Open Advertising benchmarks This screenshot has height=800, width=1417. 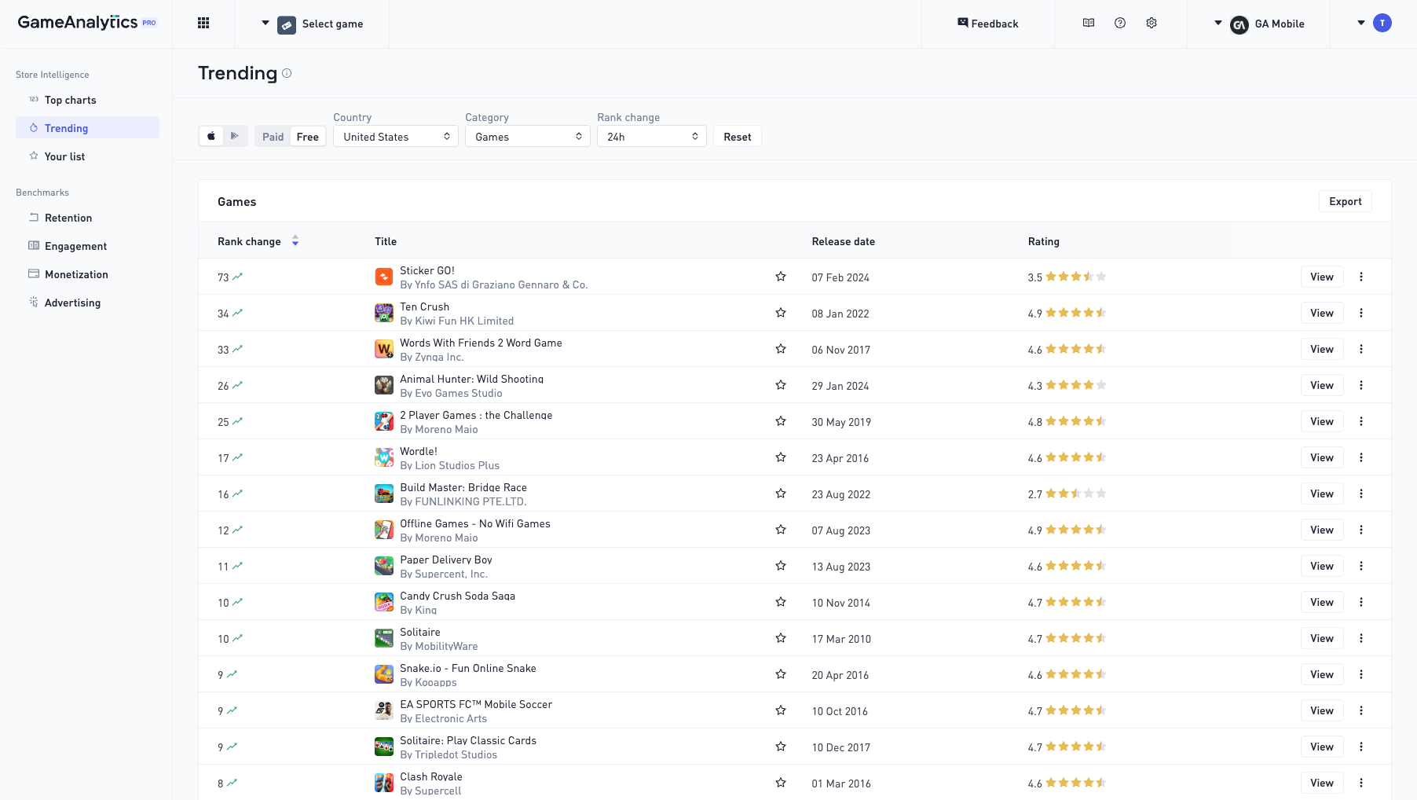pyautogui.click(x=87, y=303)
